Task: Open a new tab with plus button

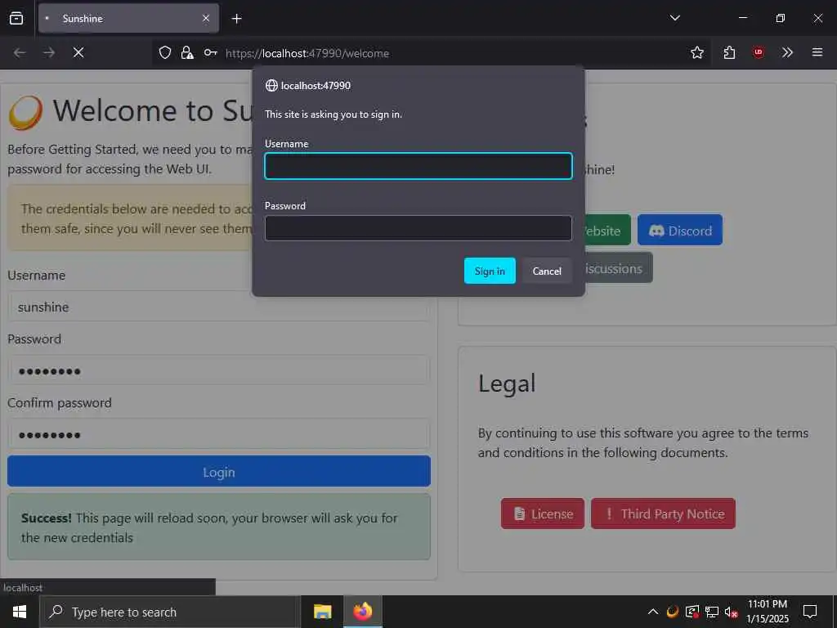Action: pyautogui.click(x=236, y=19)
